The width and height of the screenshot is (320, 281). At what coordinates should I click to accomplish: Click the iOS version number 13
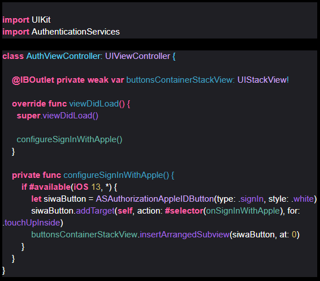tap(96, 187)
